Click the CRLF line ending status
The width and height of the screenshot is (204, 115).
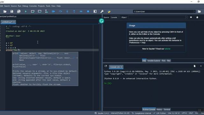coord(191,113)
